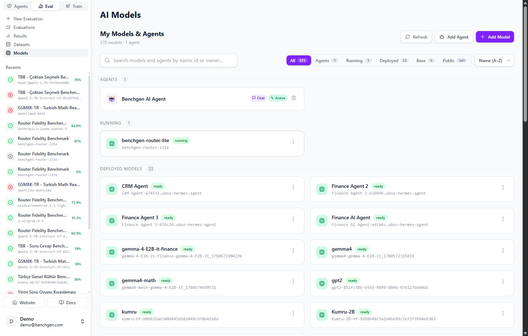Go to Evaluations page

45,27
